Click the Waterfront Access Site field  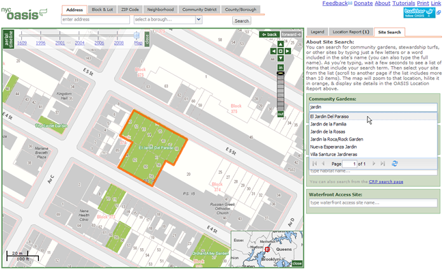click(x=373, y=202)
